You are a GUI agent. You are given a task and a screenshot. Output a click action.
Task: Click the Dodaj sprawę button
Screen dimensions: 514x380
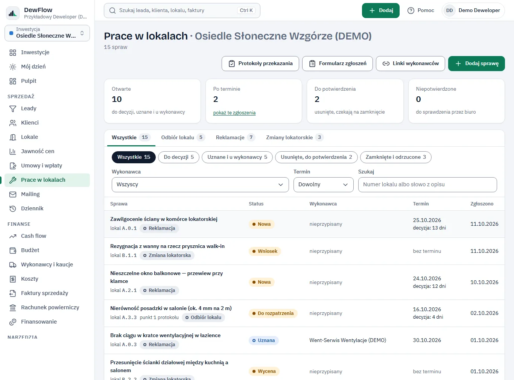[476, 64]
